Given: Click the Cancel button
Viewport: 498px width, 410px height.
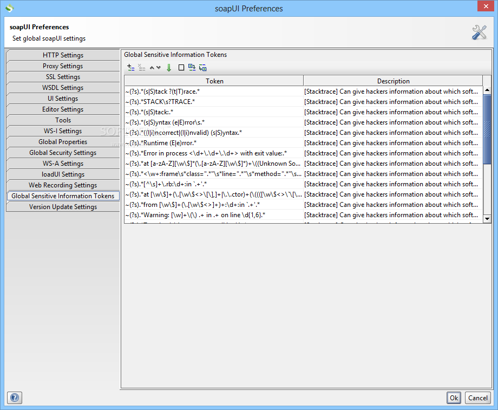Looking at the screenshot, I should click(x=477, y=398).
